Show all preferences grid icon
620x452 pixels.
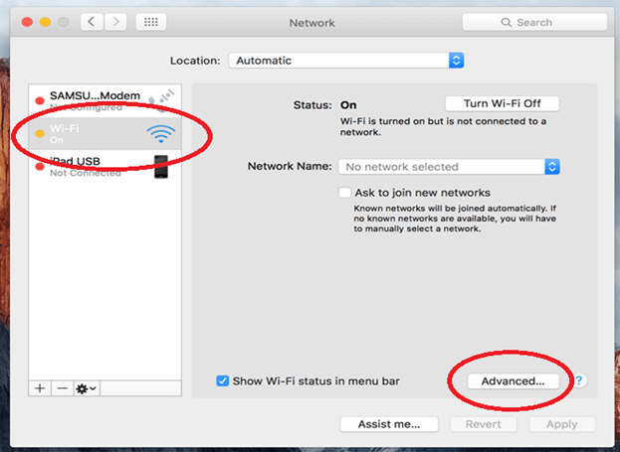coord(150,22)
